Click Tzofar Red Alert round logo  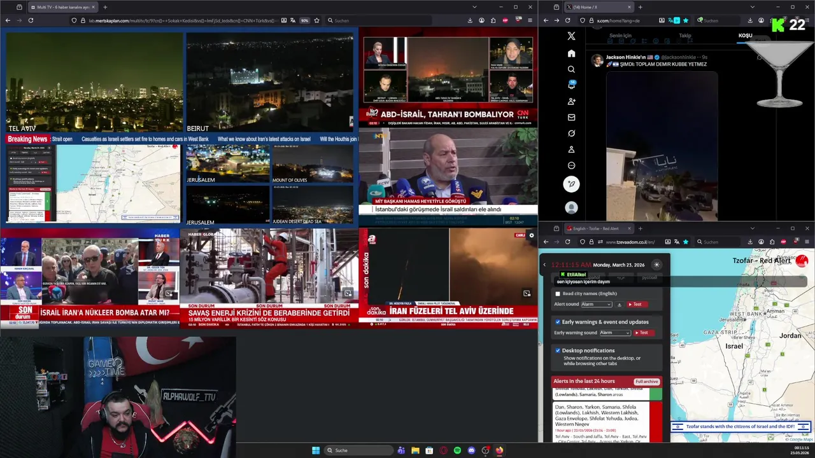tap(802, 260)
